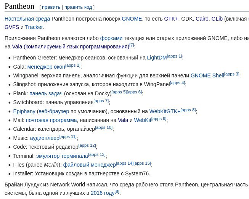Follow the GTK+ link
Image resolution: width=249 pixels, height=199 pixels.
pos(171,19)
